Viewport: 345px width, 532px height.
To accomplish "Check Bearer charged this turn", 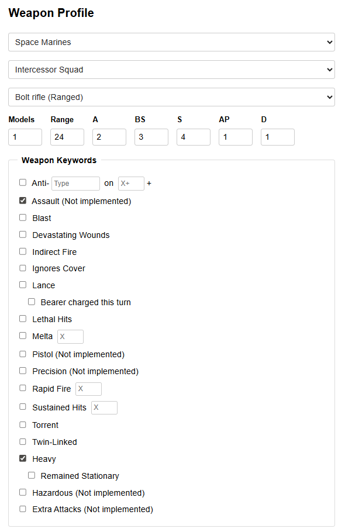I will pyautogui.click(x=32, y=302).
